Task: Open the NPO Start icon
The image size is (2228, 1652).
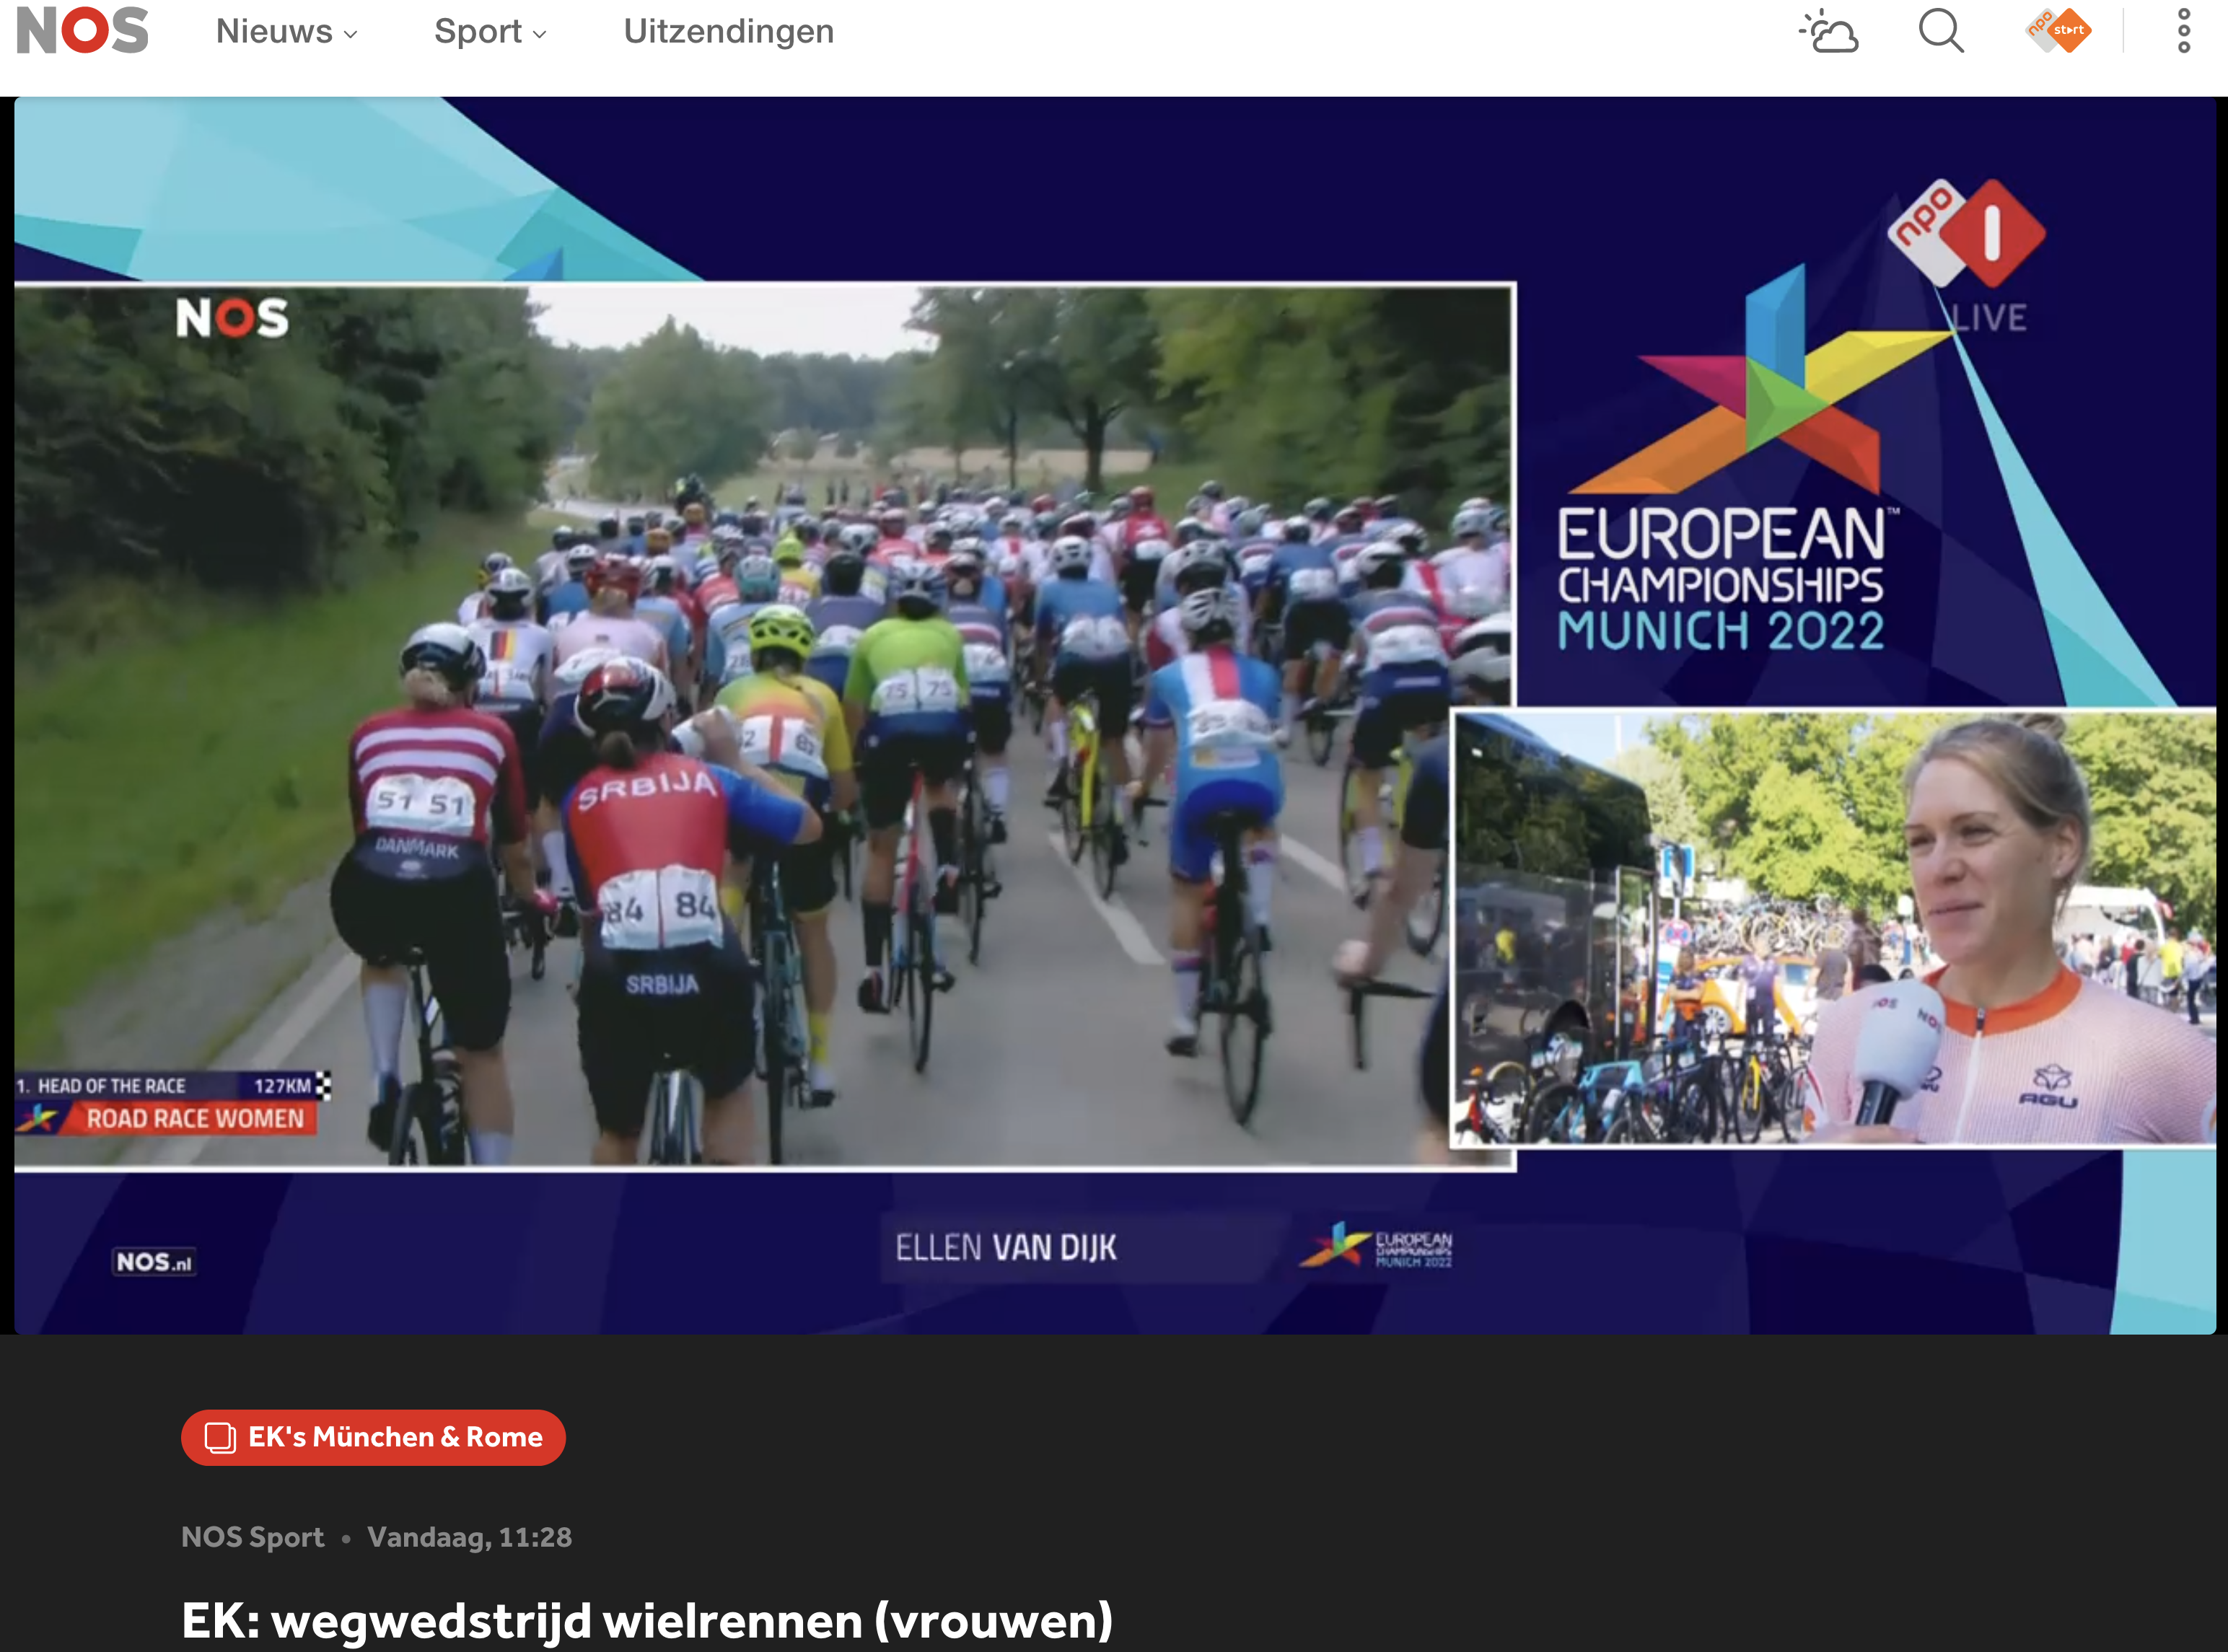Action: pyautogui.click(x=2058, y=31)
